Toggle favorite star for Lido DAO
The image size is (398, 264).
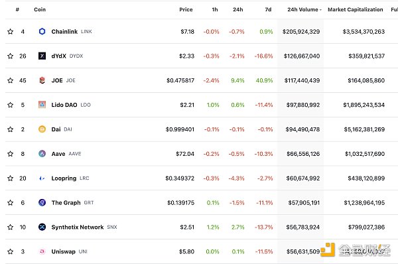11,105
